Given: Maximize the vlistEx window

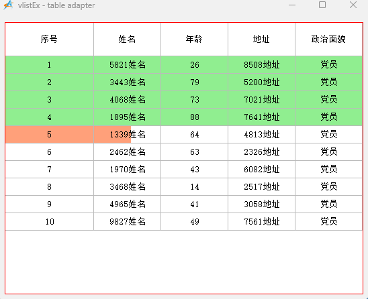Looking at the screenshot, I should (x=322, y=5).
